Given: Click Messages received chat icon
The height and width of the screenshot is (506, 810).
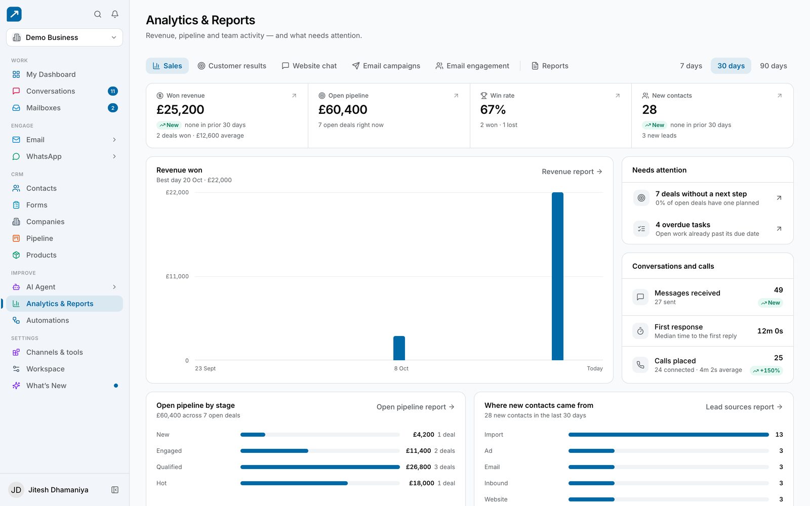Looking at the screenshot, I should [640, 297].
